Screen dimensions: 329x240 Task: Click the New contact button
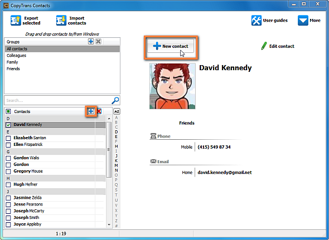(x=171, y=46)
